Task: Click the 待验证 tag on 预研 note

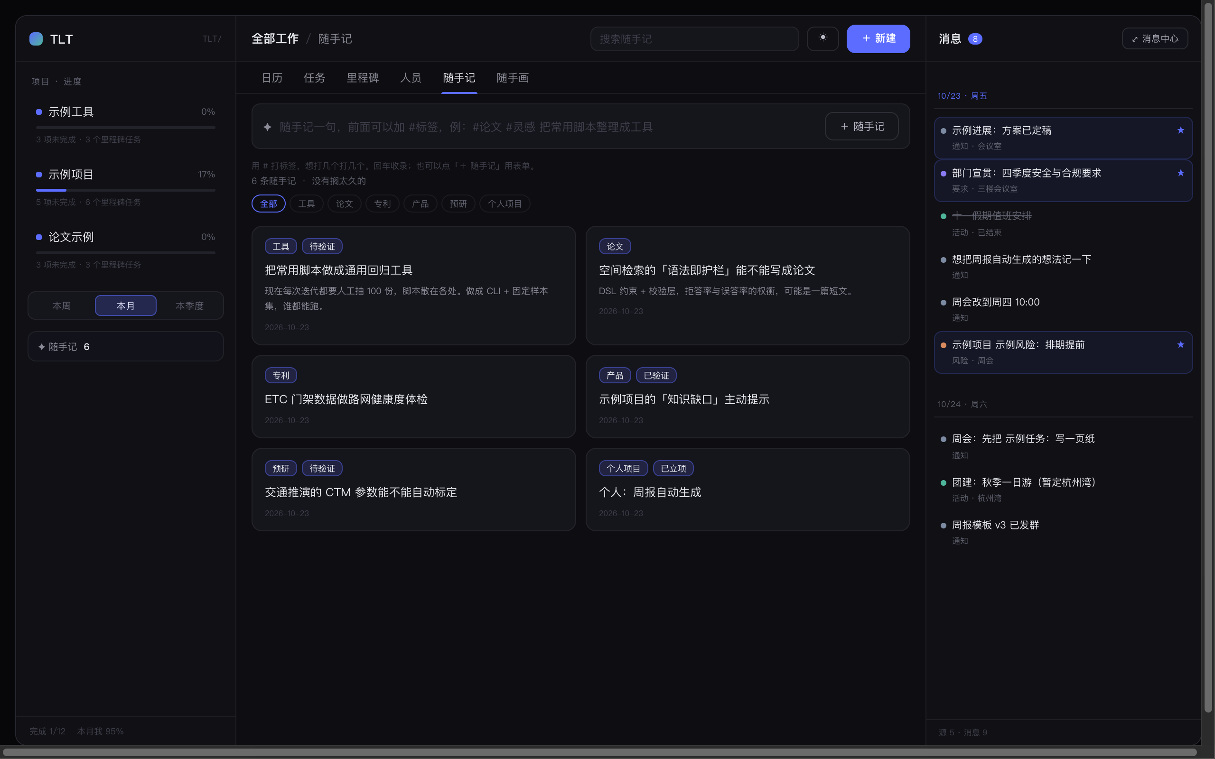Action: (x=322, y=468)
